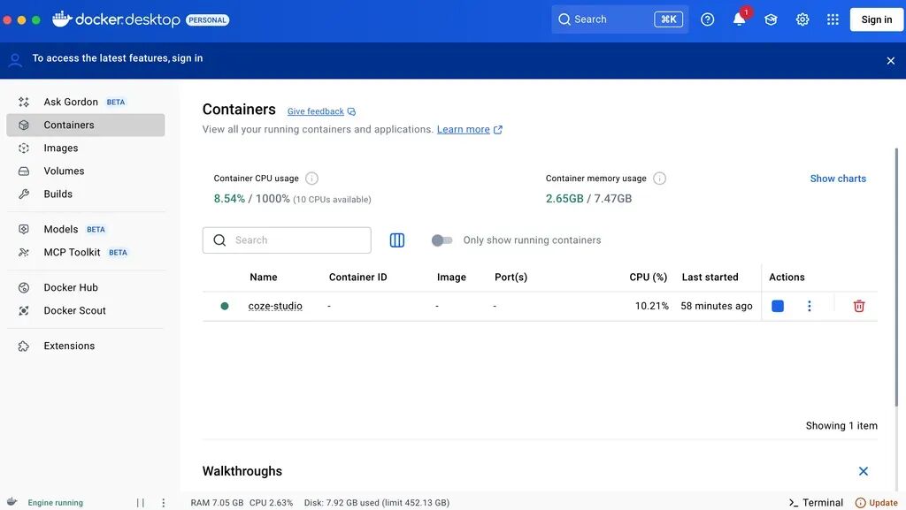Open the manage columns icon
The height and width of the screenshot is (510, 906).
pos(397,240)
